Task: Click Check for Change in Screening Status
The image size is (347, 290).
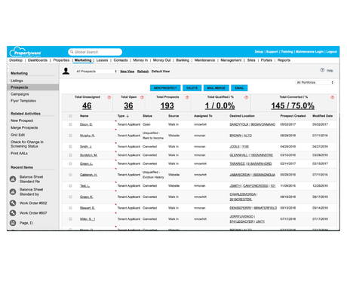Action: (27, 144)
